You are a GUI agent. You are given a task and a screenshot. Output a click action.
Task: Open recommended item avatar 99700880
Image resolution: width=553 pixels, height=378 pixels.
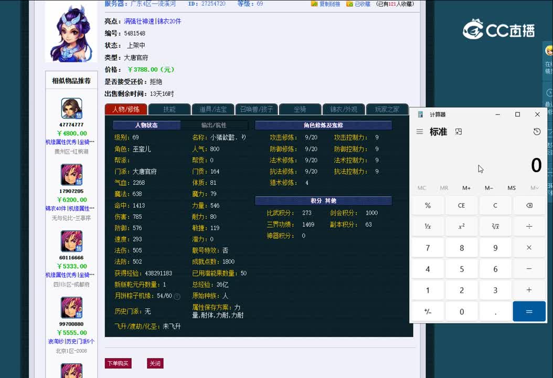(71, 308)
